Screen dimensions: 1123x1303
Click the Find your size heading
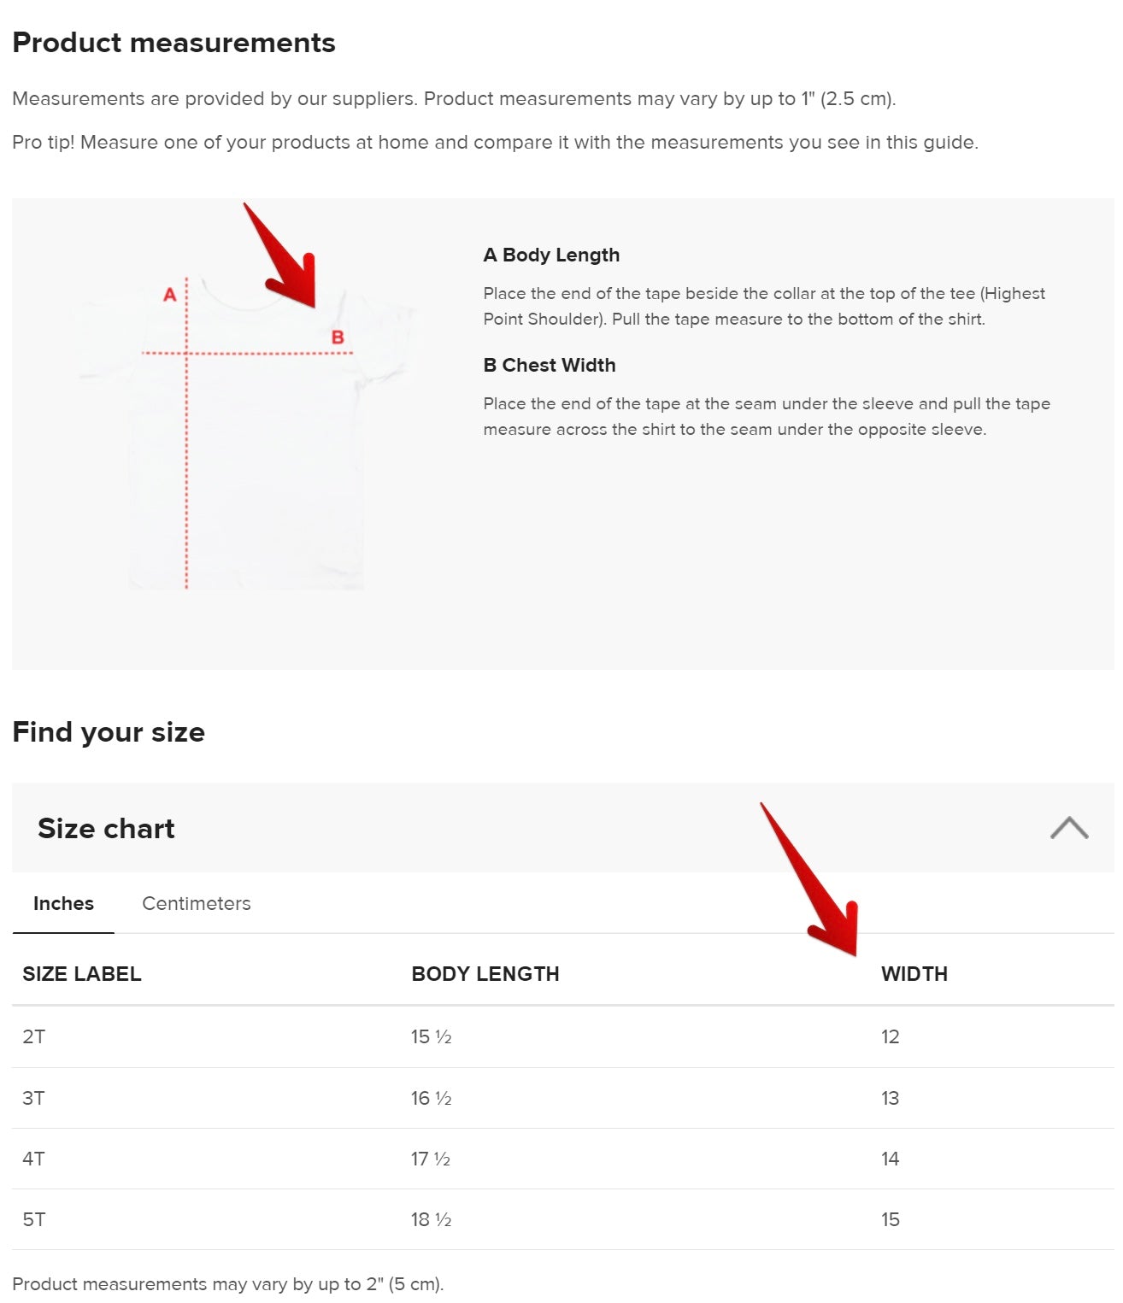pos(109,732)
